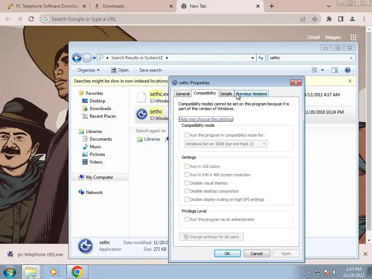Expand the address bar history dropdown arrow
This screenshot has width=372, height=279.
coord(253,58)
